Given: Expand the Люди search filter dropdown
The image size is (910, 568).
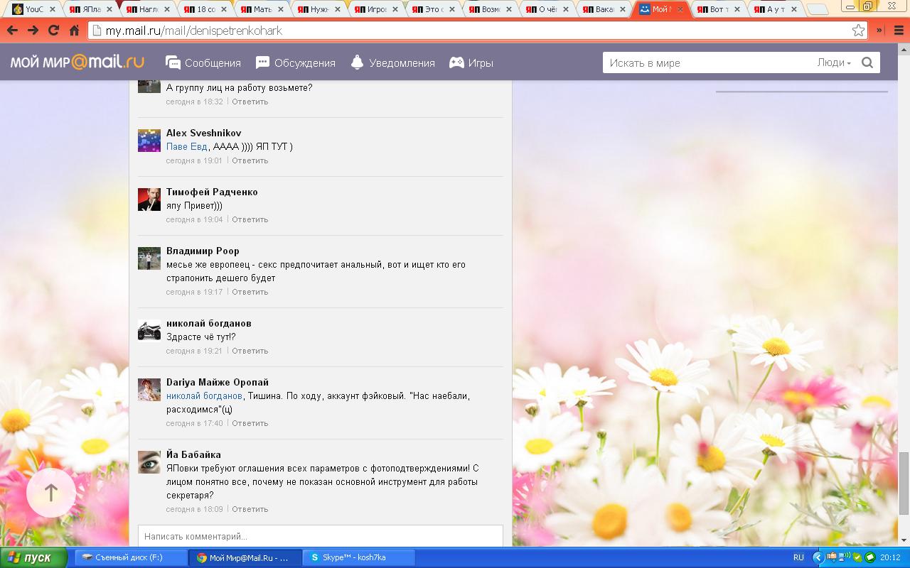Looking at the screenshot, I should pos(834,62).
